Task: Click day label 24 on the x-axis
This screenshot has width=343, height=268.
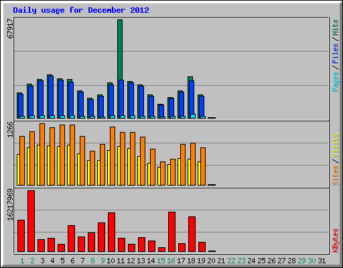Action: 251,261
